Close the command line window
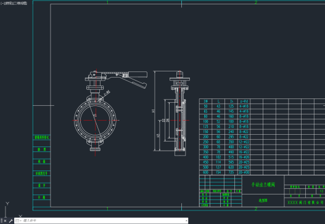The width and height of the screenshot is (325, 224). pyautogui.click(x=5, y=221)
